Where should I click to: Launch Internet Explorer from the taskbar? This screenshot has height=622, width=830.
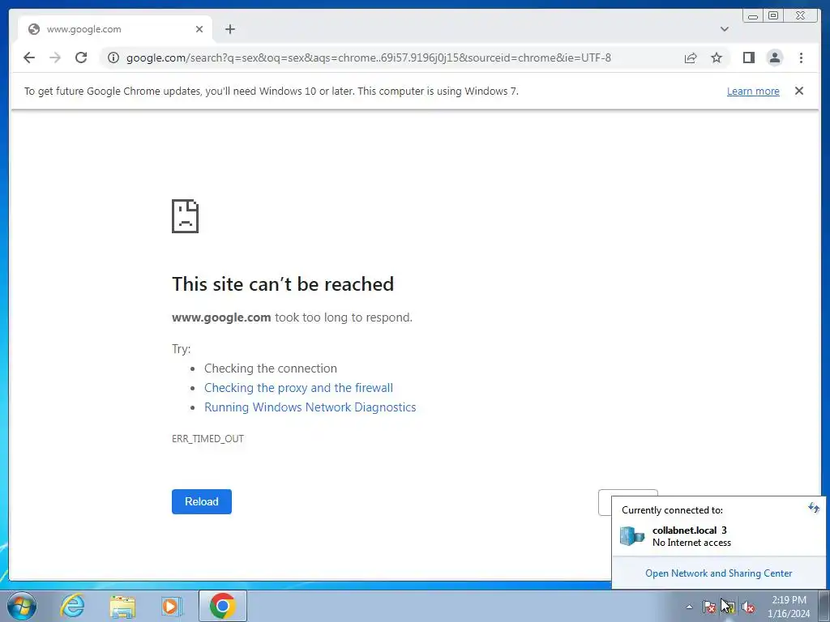pyautogui.click(x=72, y=606)
